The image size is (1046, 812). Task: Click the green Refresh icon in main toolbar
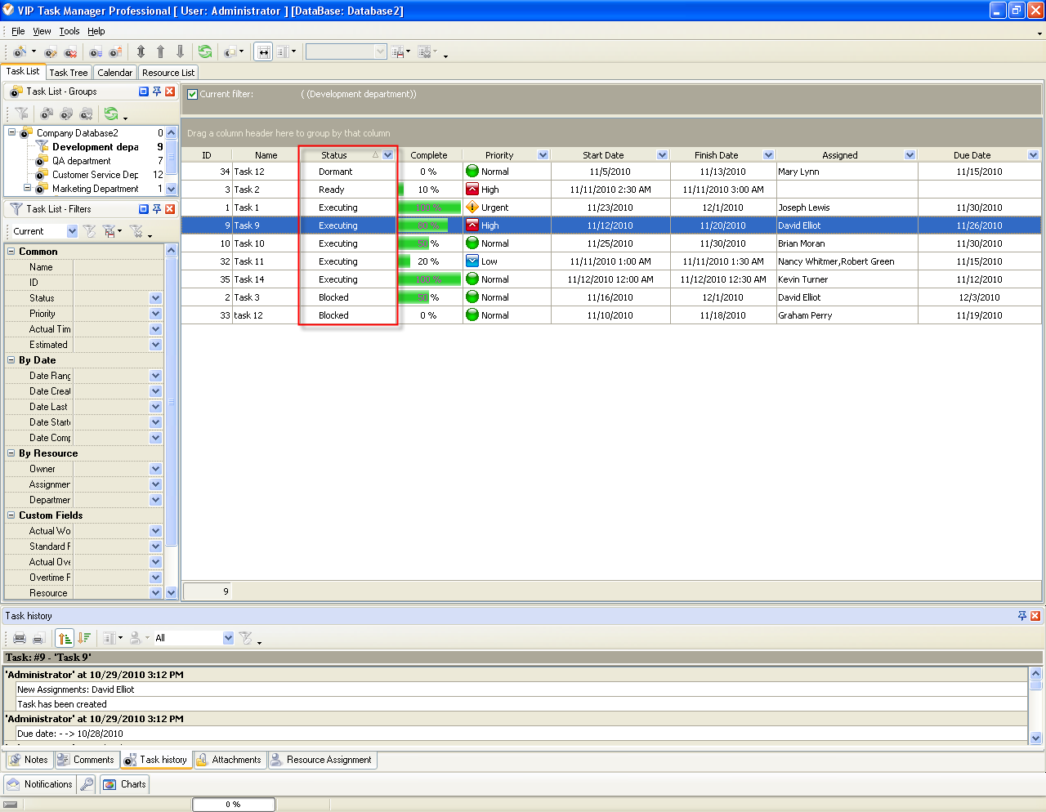[x=205, y=52]
